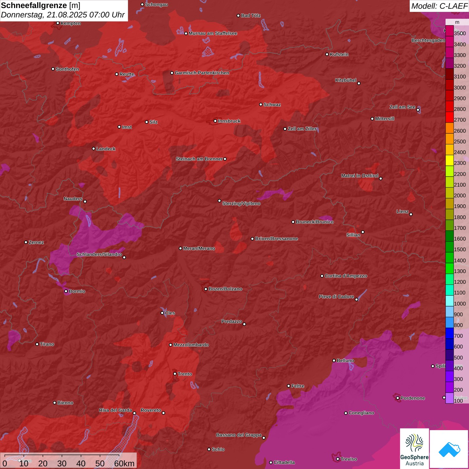Screen dimensions: 469x469
Task: Click the Cittadella label
Action: (x=284, y=463)
